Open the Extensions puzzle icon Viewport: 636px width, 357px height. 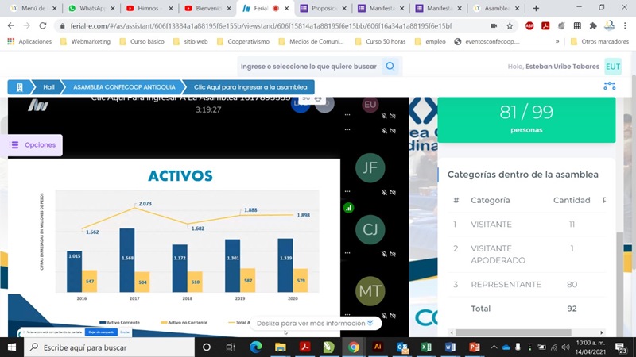(593, 26)
